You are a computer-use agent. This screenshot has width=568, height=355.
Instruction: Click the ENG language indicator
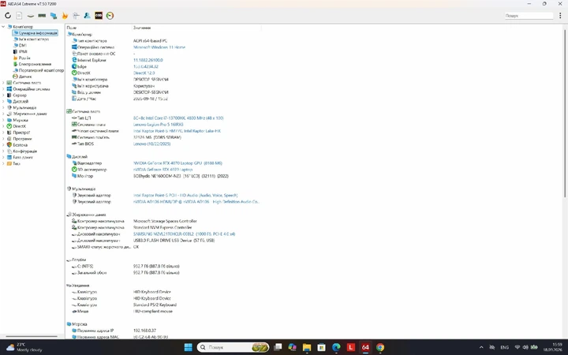(505, 347)
